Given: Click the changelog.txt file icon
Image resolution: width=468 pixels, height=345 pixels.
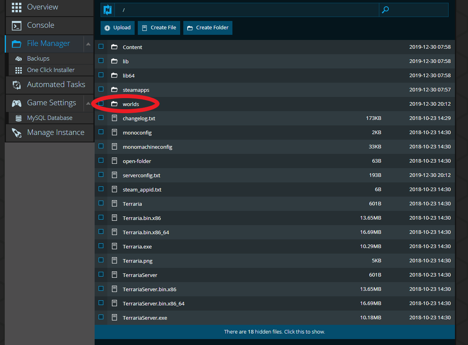Looking at the screenshot, I should tap(114, 118).
